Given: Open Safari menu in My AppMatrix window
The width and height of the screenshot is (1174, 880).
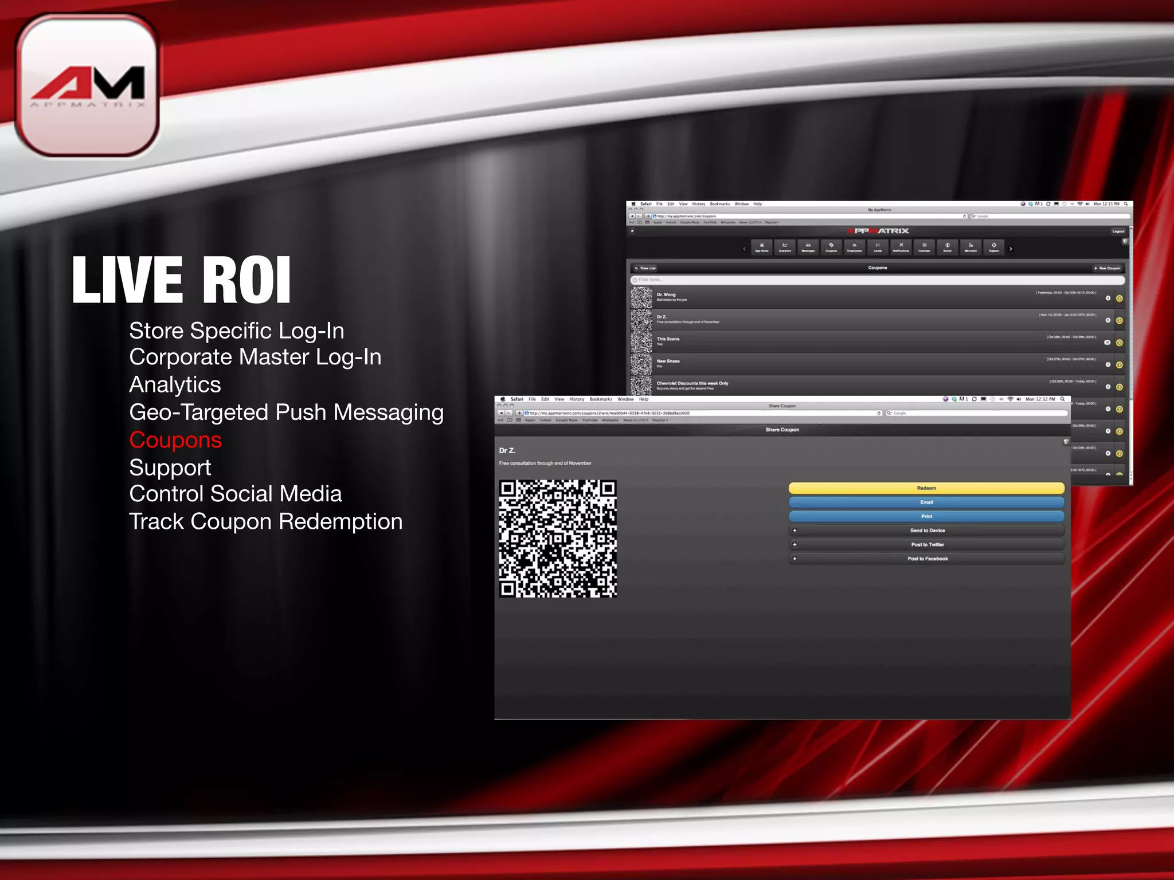Looking at the screenshot, I should (x=646, y=204).
